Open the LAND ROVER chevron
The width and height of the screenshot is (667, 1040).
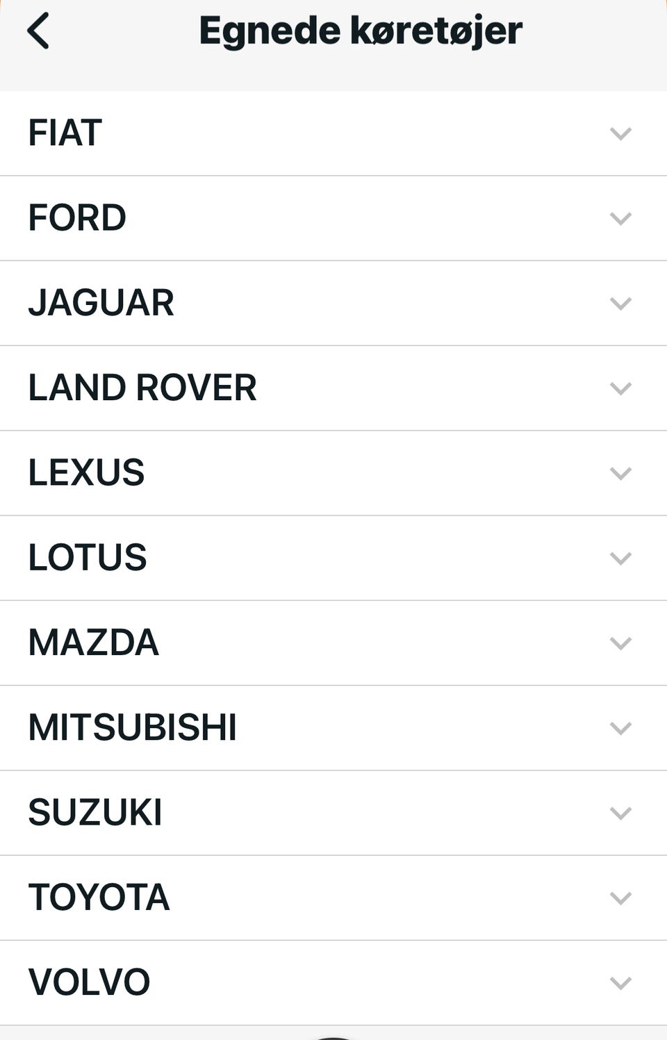620,388
